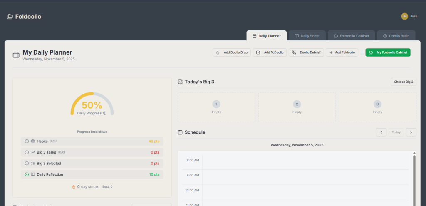
Task: Click the empty Big 3 slot 2
Action: point(297,107)
